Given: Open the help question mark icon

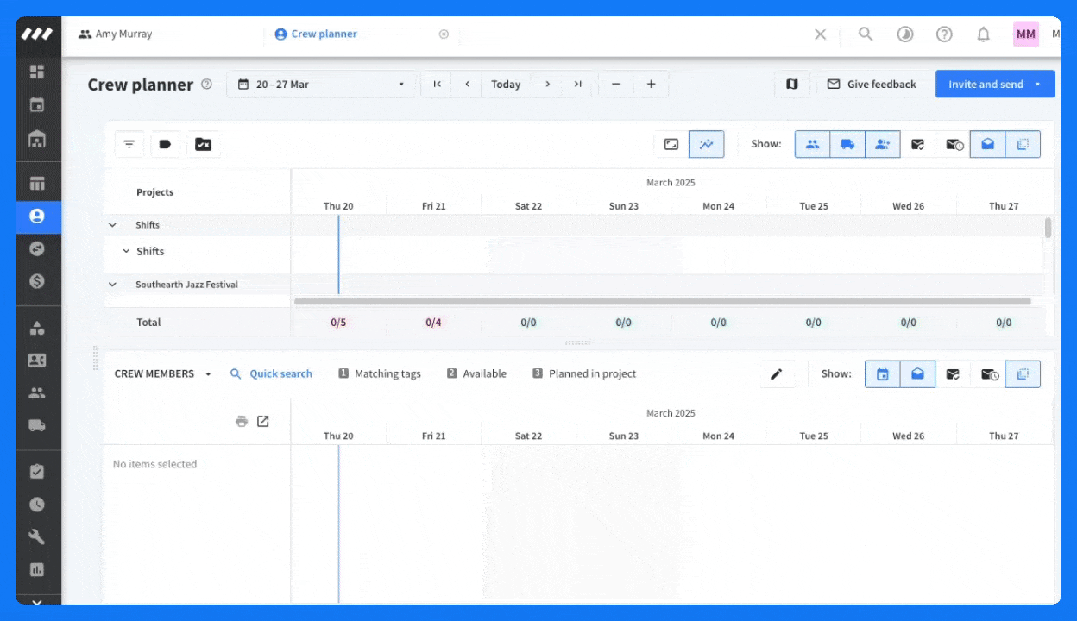Looking at the screenshot, I should [x=944, y=34].
